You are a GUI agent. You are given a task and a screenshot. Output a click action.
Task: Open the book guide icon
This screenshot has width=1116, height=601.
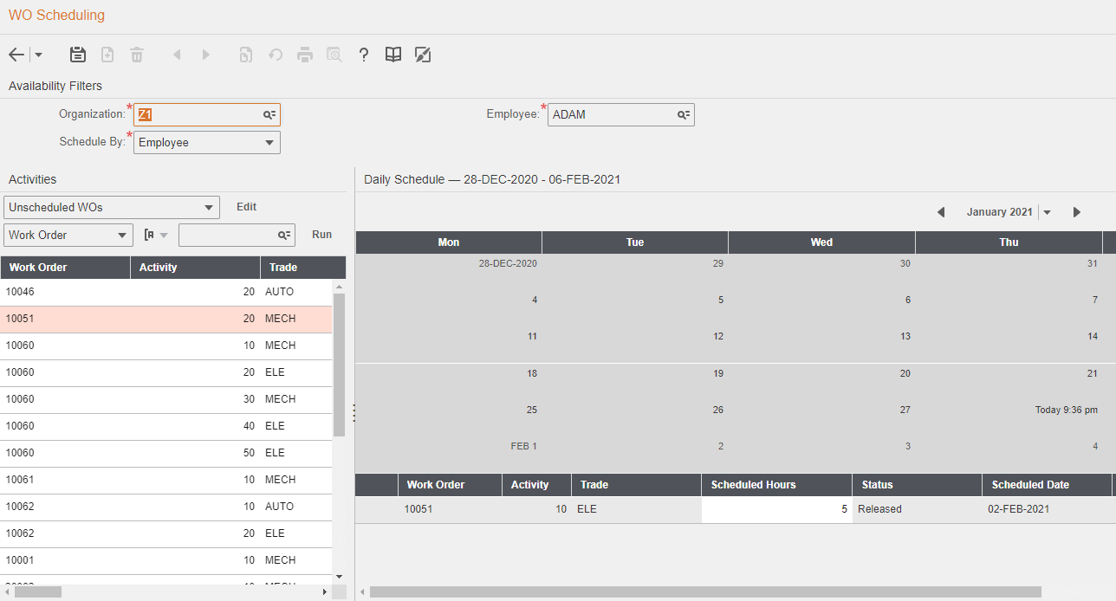coord(393,55)
